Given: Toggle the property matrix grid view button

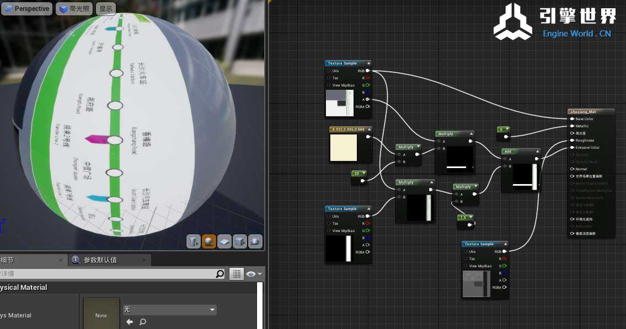Looking at the screenshot, I should (x=237, y=274).
